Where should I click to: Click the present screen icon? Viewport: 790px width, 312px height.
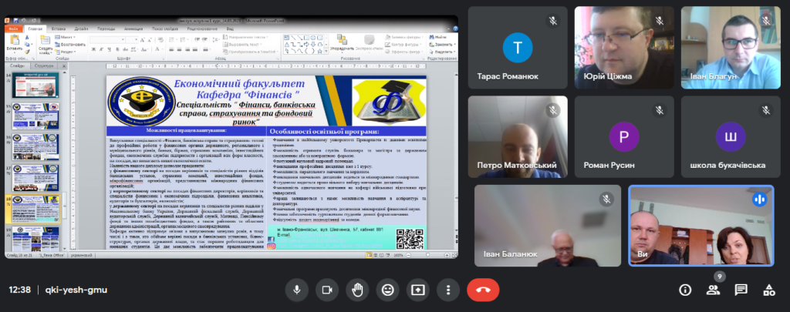pyautogui.click(x=417, y=290)
